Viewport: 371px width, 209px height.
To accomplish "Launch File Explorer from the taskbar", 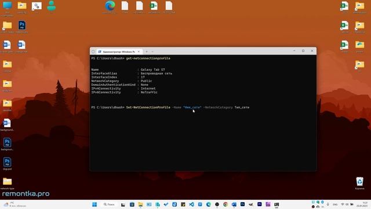I will click(140, 204).
